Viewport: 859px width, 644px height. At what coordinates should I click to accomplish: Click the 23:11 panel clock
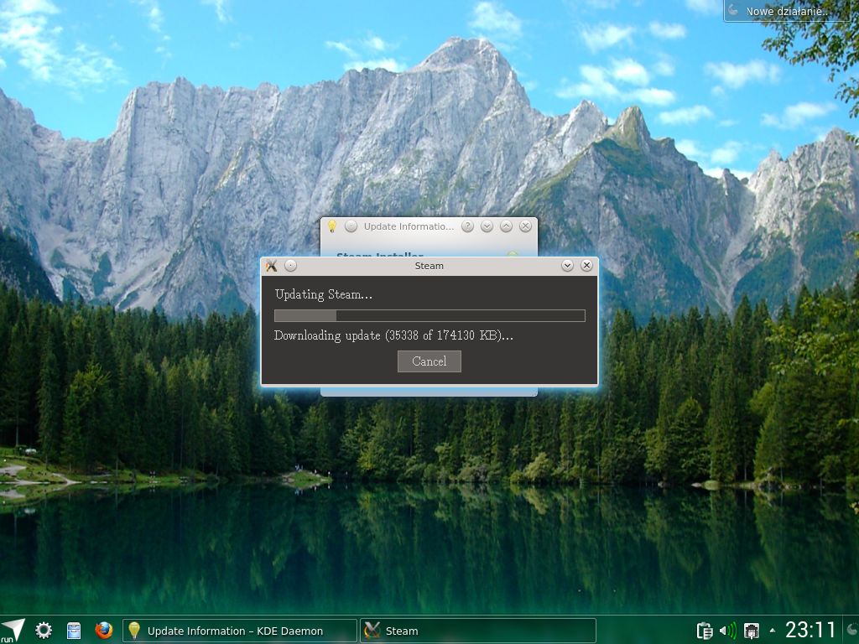(810, 631)
